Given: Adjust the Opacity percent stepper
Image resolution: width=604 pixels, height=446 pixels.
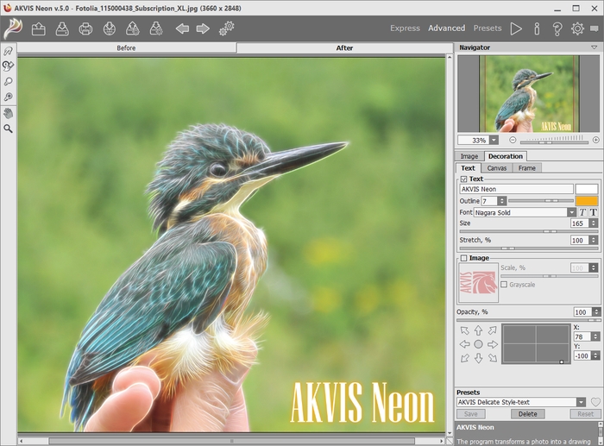Looking at the screenshot, I should (x=596, y=312).
